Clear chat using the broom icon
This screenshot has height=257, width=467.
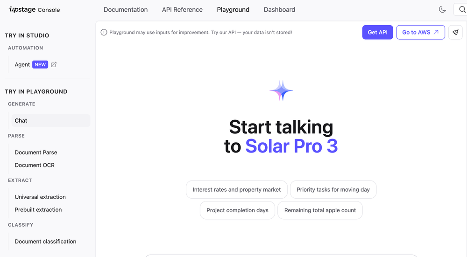[x=455, y=32]
